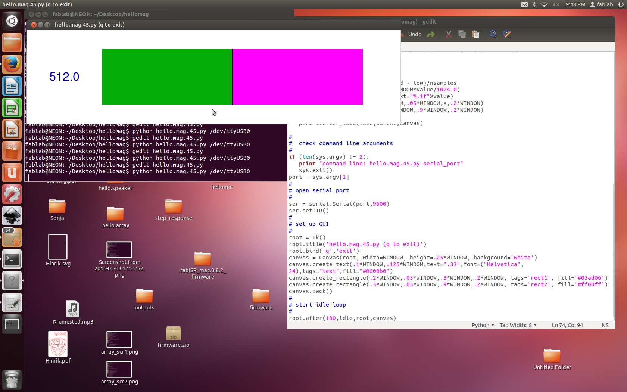Screen dimensions: 627x392
Task: Open the Tab Width: 8 dropdown
Action: (518, 325)
